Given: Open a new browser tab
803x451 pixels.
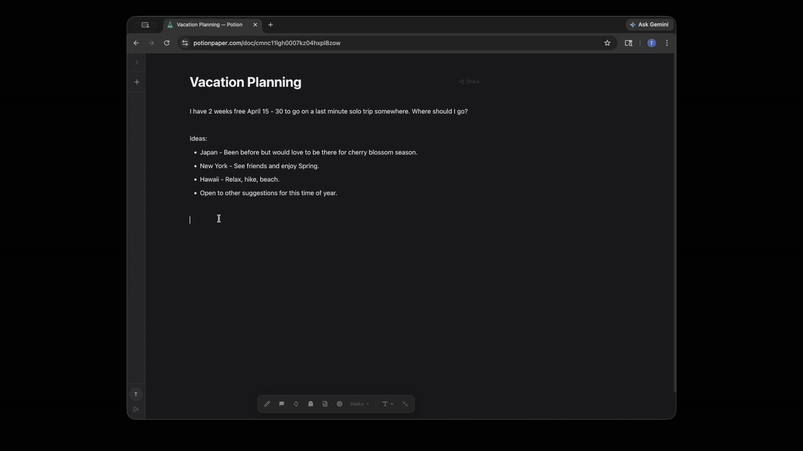Looking at the screenshot, I should [x=271, y=25].
